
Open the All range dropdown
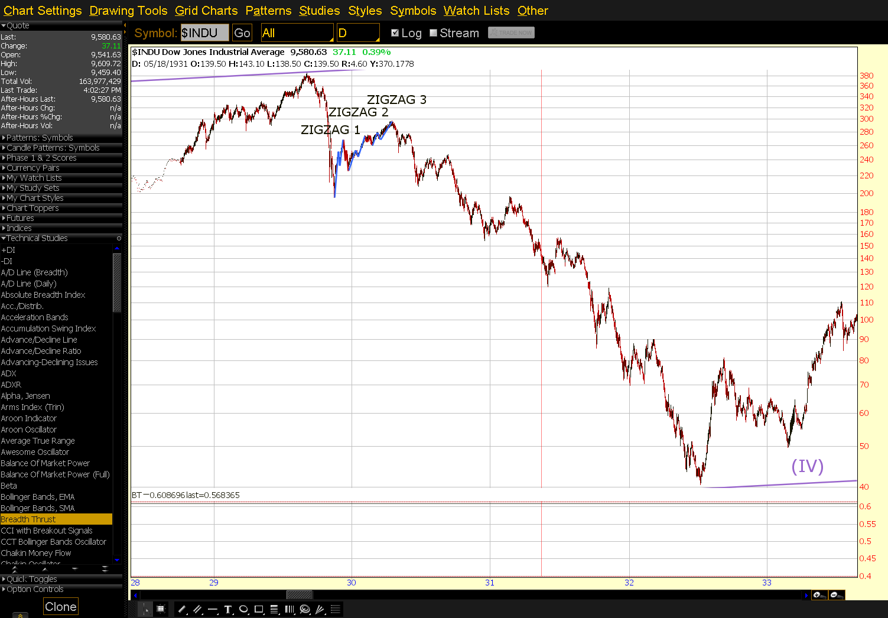point(297,33)
